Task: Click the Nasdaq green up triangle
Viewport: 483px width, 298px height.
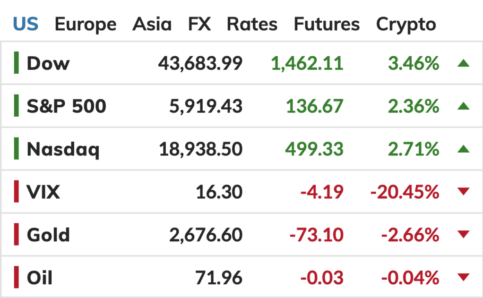Action: [x=463, y=149]
